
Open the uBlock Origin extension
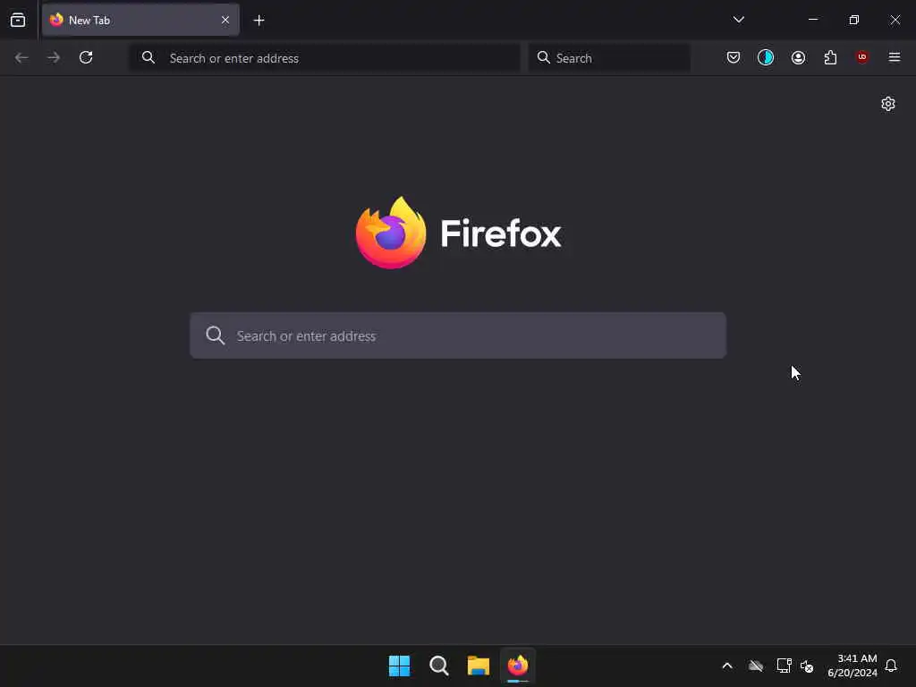[x=862, y=57]
